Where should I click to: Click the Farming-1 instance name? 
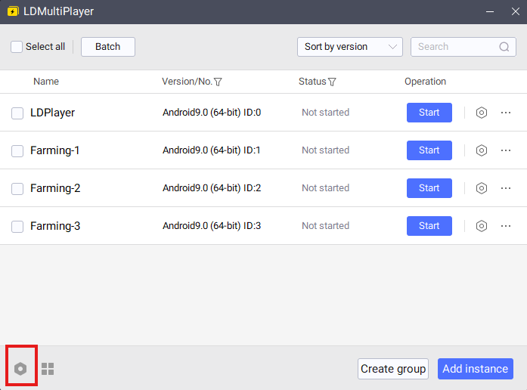click(x=54, y=150)
